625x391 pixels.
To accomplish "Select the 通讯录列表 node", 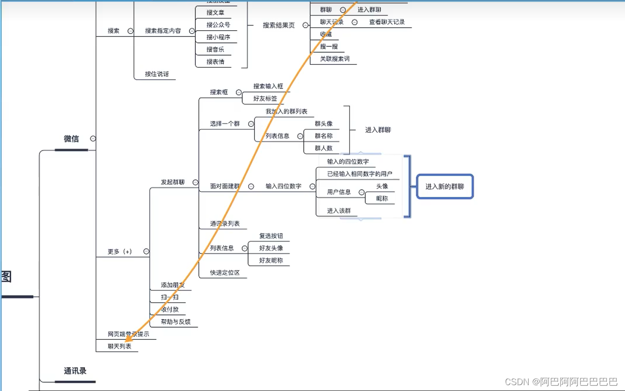I will [225, 224].
